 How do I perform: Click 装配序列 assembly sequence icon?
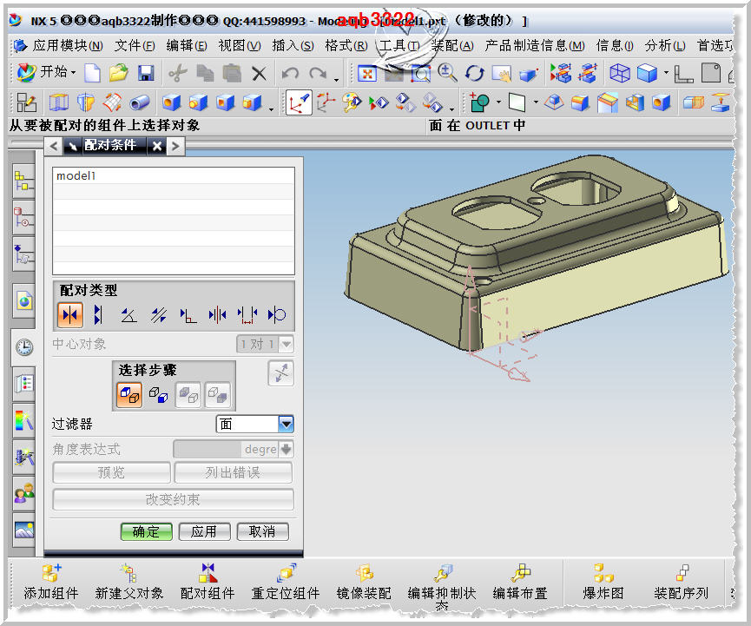(681, 582)
